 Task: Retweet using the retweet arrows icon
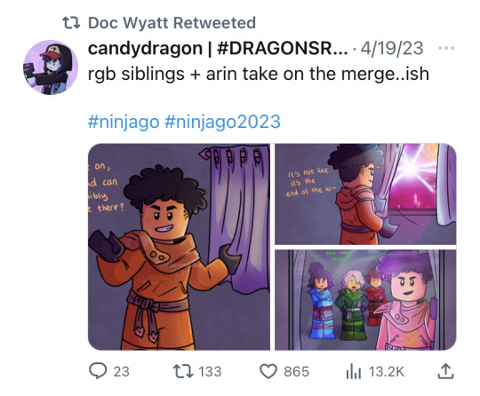pyautogui.click(x=183, y=371)
